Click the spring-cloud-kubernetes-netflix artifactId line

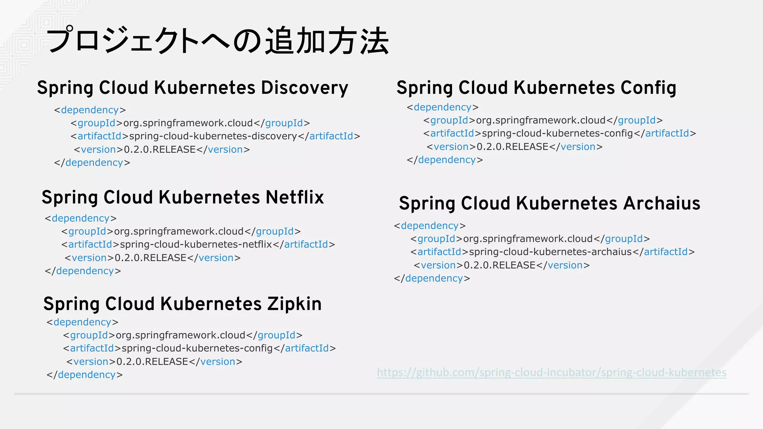[198, 245]
